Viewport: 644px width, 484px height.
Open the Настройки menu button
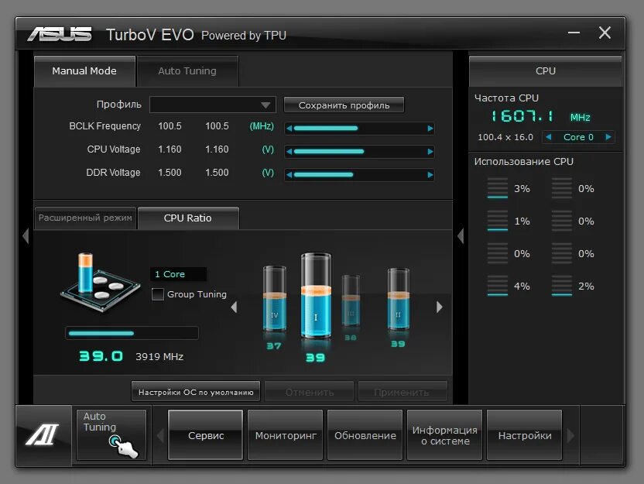pyautogui.click(x=525, y=435)
